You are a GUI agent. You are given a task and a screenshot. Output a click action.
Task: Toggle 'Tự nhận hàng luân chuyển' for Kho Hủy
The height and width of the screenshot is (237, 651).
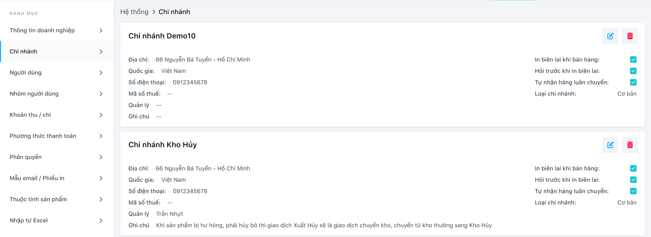tap(633, 191)
